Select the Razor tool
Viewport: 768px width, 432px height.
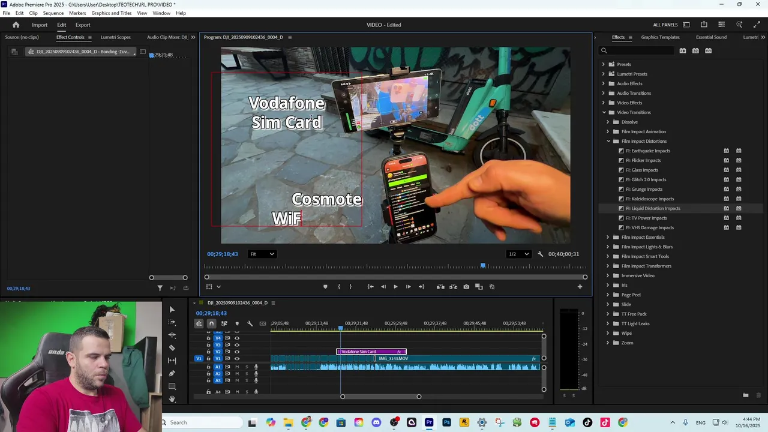pyautogui.click(x=172, y=348)
